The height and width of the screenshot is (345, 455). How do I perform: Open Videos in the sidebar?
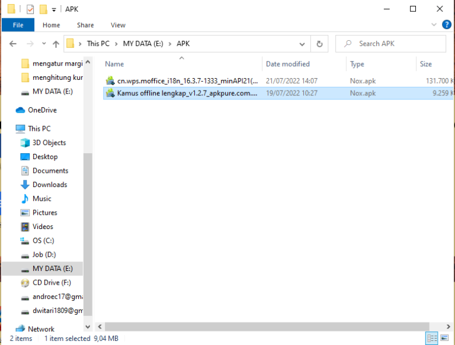(37, 227)
